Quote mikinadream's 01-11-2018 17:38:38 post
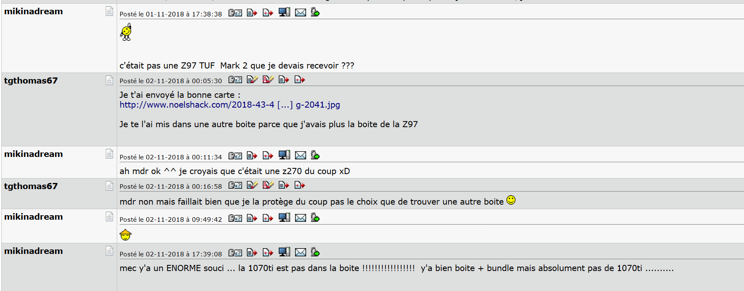Screen dimensions: 744x291 (x=252, y=13)
